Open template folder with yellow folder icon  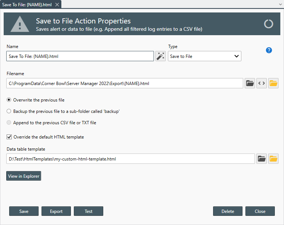(x=273, y=159)
